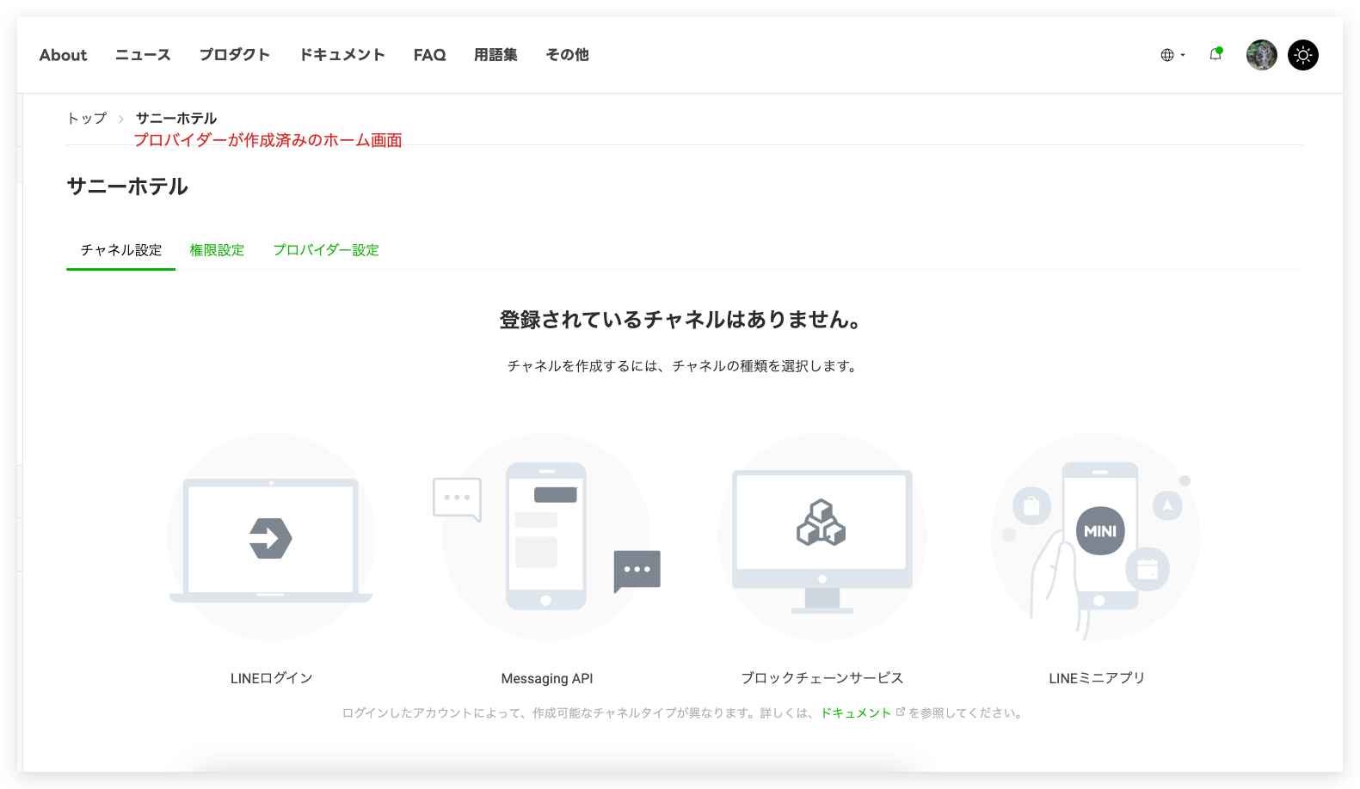Click the ブロックチェーンサービス label
The width and height of the screenshot is (1360, 789).
822,678
